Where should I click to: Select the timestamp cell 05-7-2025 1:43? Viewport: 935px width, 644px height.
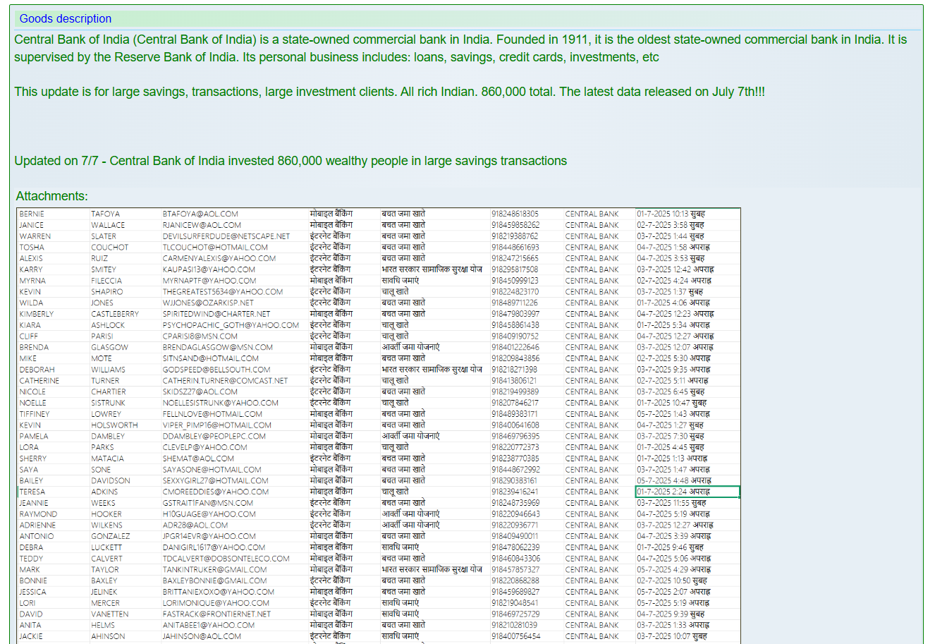coord(673,414)
